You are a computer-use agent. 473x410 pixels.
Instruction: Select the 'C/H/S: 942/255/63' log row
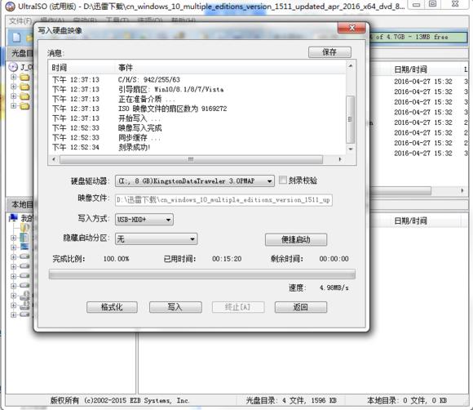point(197,79)
